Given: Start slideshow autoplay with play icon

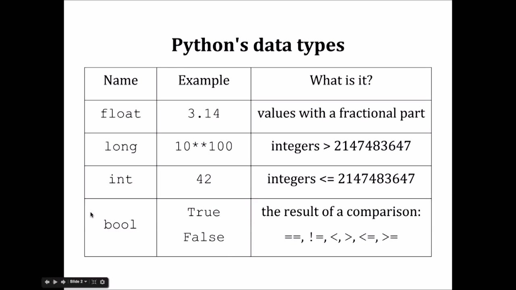Looking at the screenshot, I should pos(55,282).
